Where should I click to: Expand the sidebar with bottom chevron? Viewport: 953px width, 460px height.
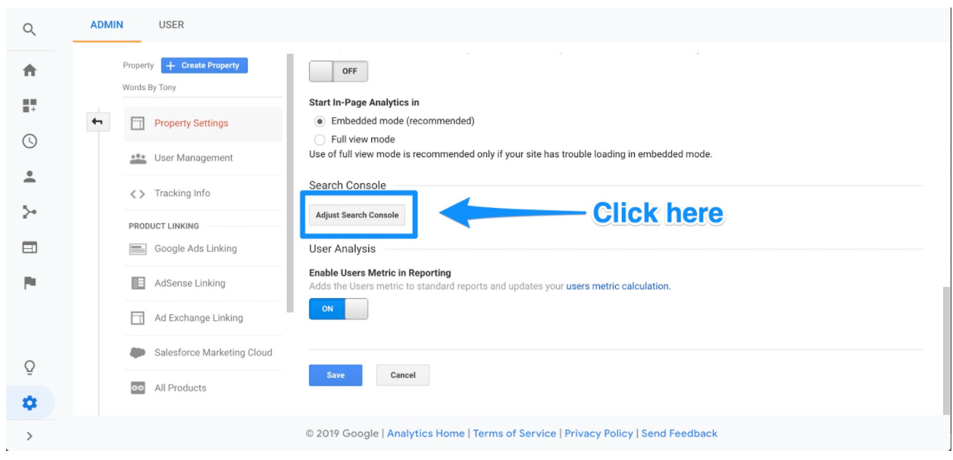[30, 436]
